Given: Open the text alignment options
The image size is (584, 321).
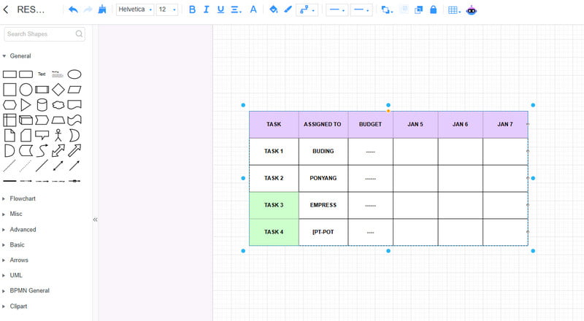Looking at the screenshot, I should (x=236, y=9).
